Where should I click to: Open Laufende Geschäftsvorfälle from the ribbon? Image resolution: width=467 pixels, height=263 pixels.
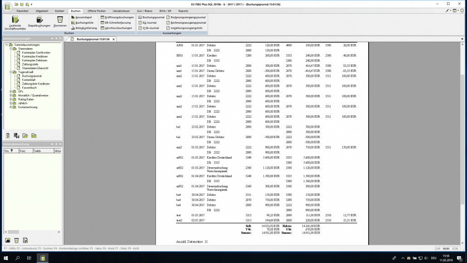click(15, 23)
